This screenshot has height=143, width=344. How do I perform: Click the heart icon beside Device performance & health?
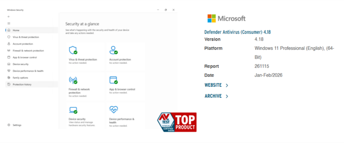click(x=9, y=71)
